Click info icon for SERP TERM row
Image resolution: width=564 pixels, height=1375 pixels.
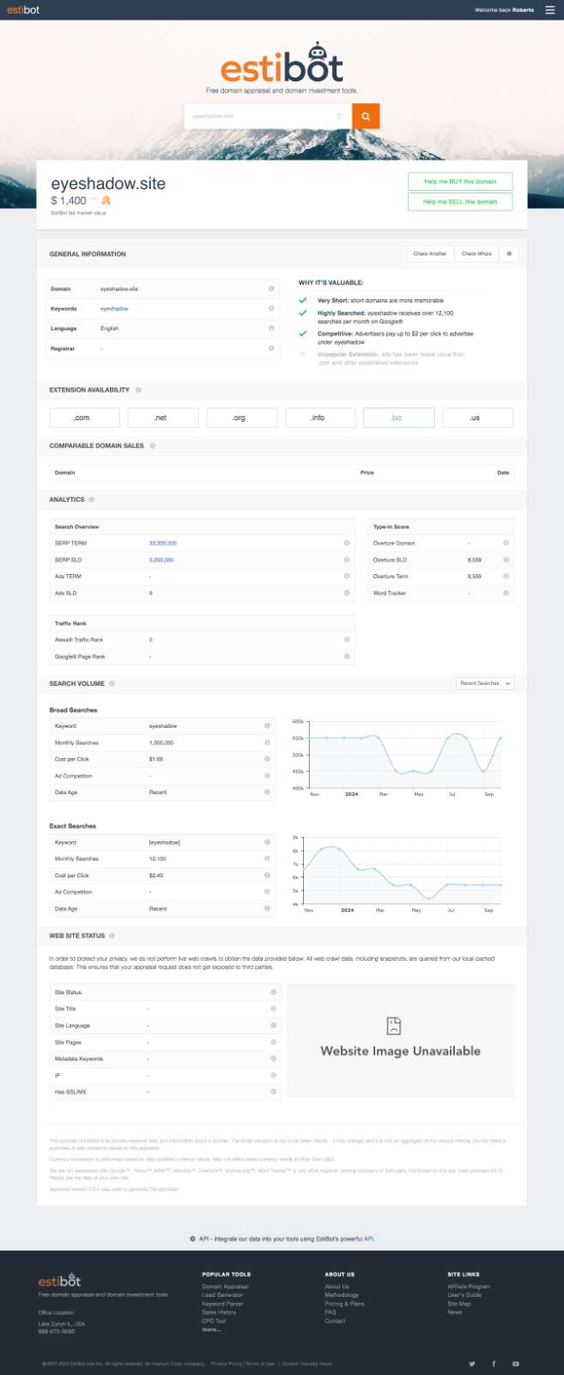click(347, 543)
